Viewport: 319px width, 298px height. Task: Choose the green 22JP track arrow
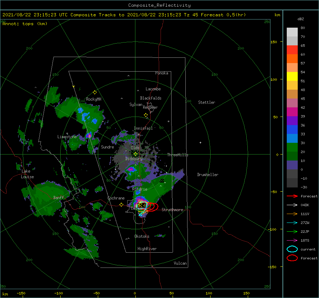pyautogui.click(x=292, y=231)
